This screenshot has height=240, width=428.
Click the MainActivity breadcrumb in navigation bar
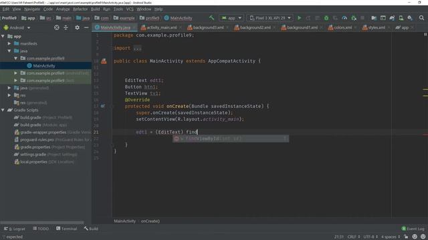click(x=178, y=18)
